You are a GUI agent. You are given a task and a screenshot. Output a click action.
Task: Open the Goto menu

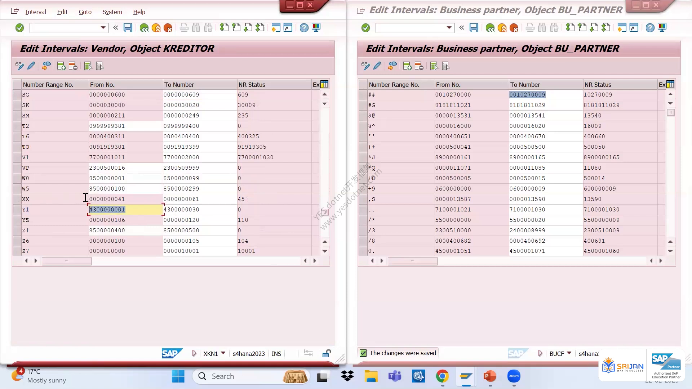point(85,12)
